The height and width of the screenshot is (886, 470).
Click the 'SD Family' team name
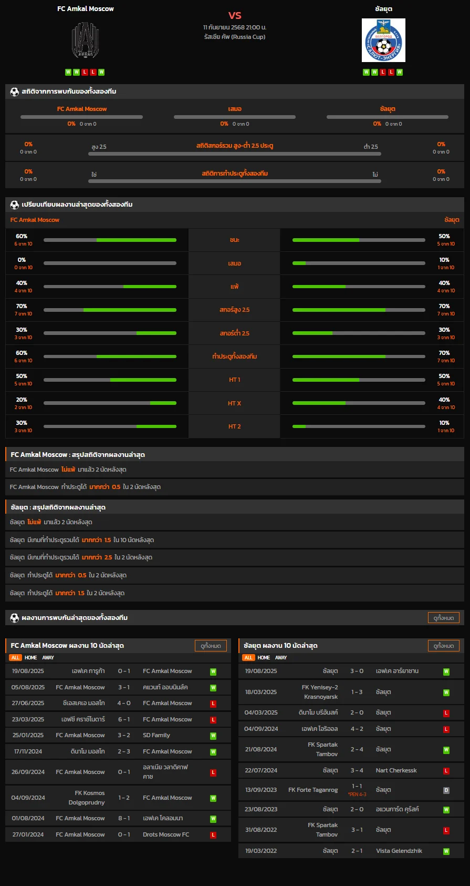coord(156,736)
